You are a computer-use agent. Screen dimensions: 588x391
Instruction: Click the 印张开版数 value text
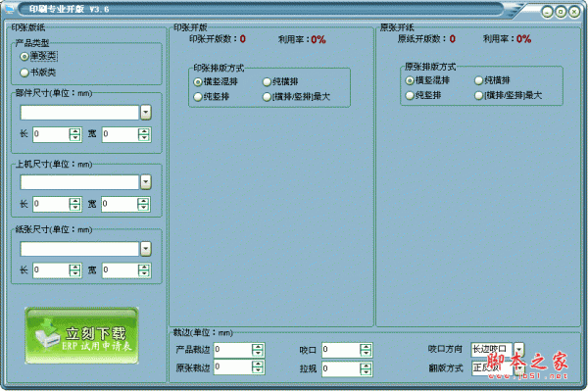click(x=243, y=39)
